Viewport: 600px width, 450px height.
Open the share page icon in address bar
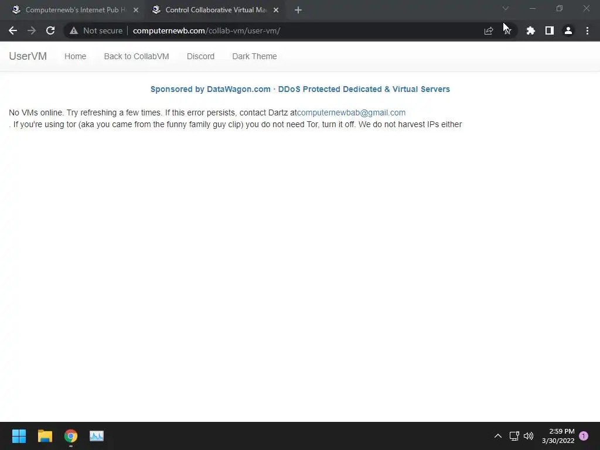pos(489,30)
